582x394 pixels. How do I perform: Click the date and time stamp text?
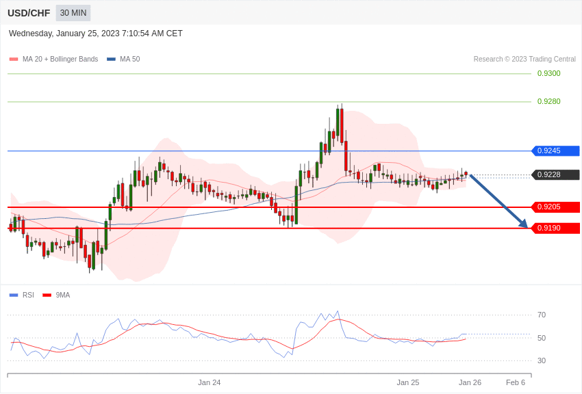[x=96, y=34]
